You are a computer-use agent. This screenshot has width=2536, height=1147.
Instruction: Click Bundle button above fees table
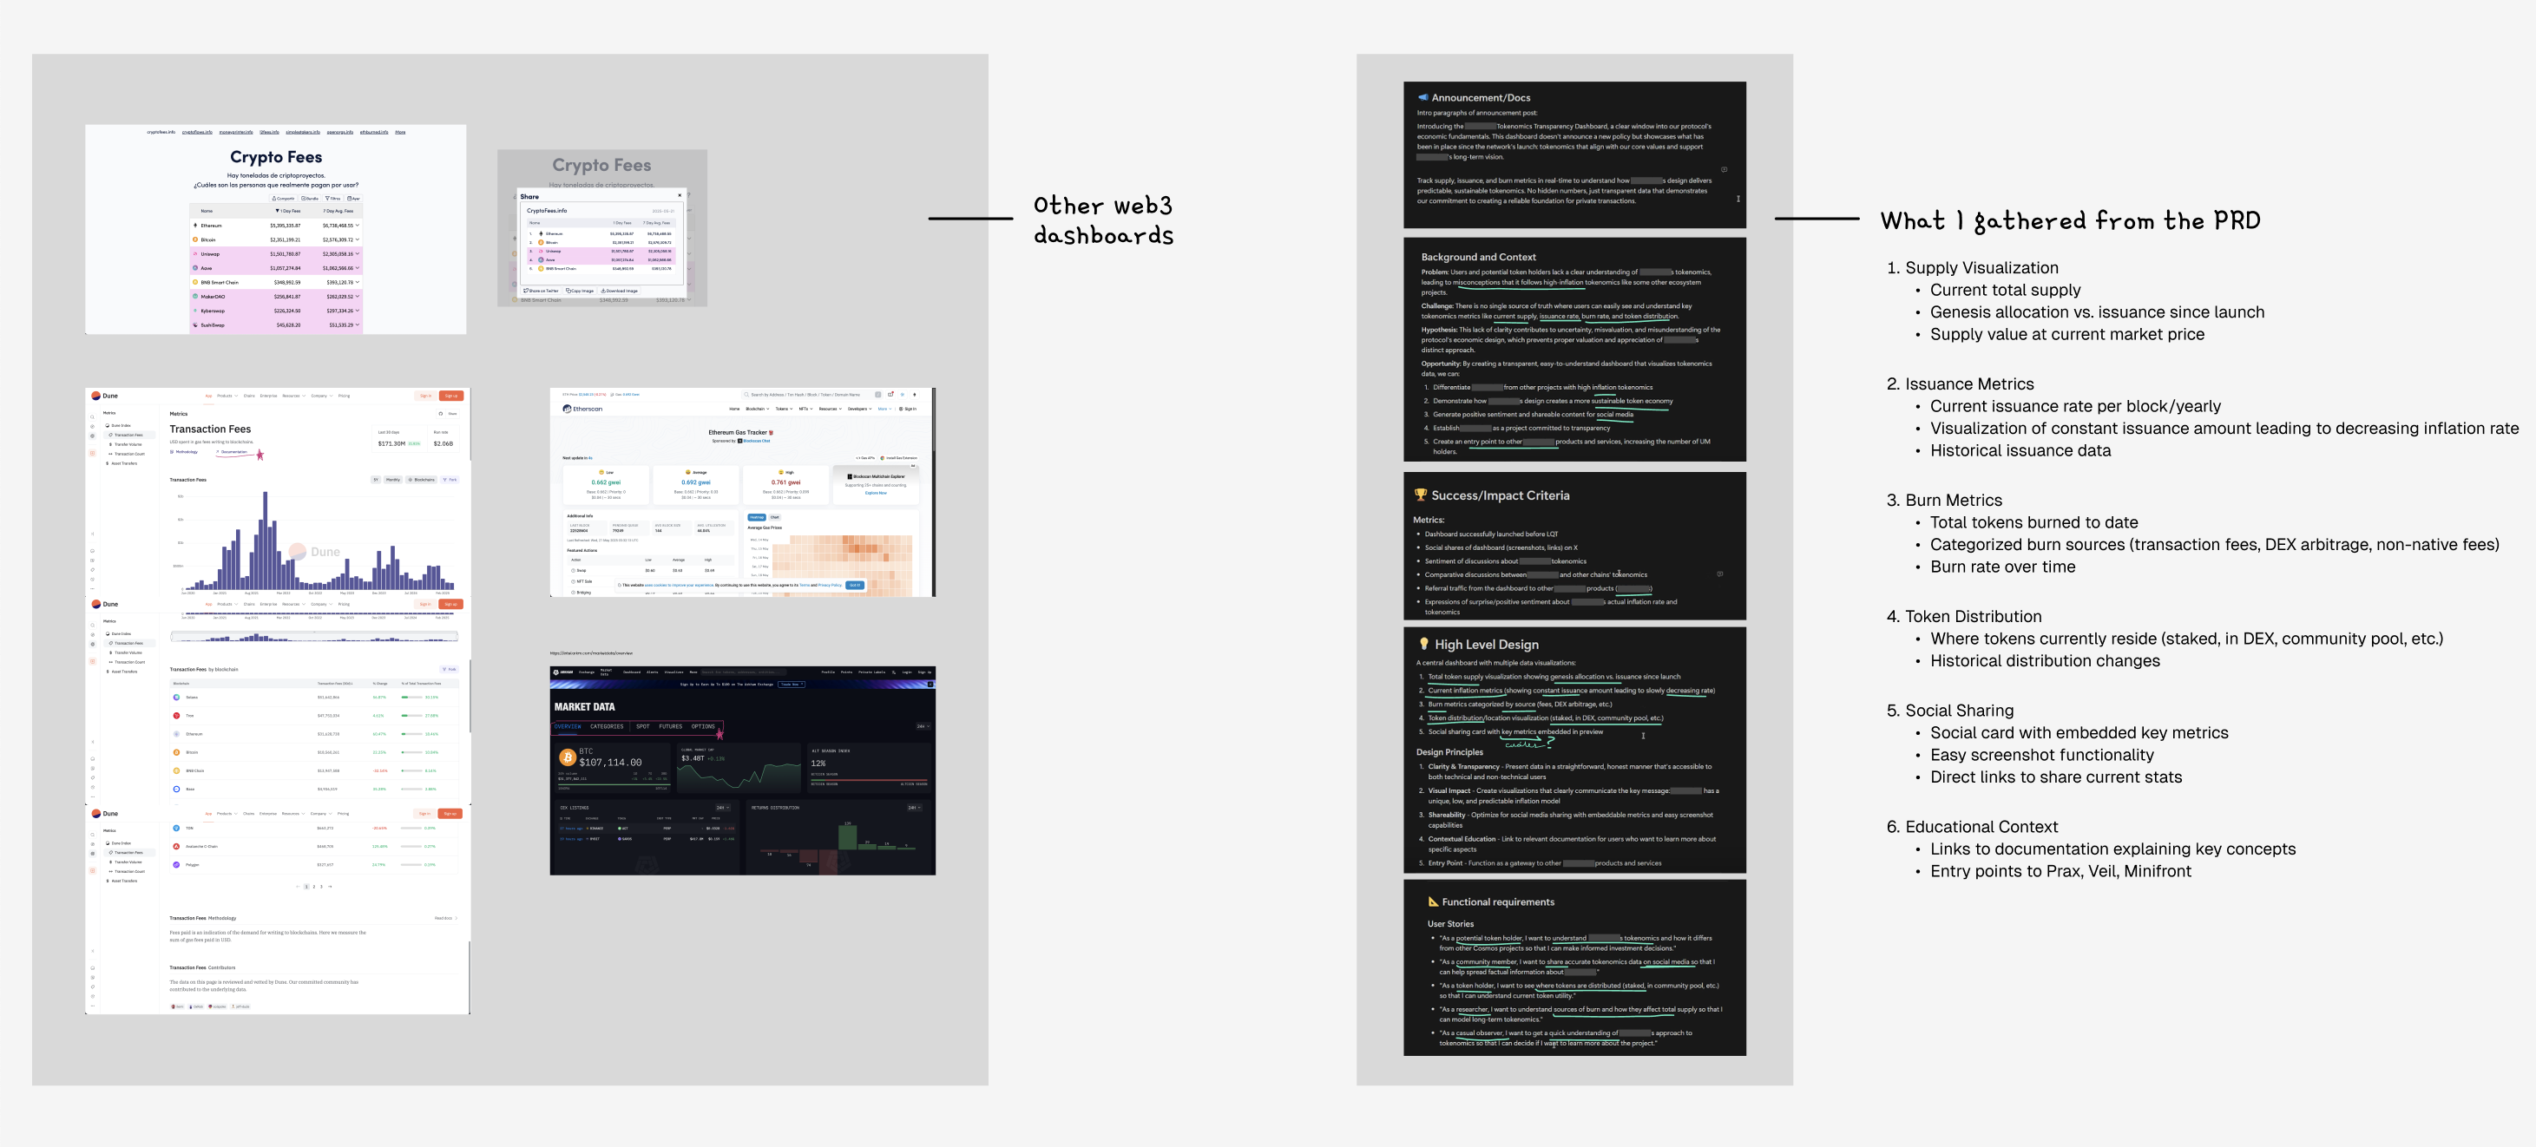tap(310, 198)
